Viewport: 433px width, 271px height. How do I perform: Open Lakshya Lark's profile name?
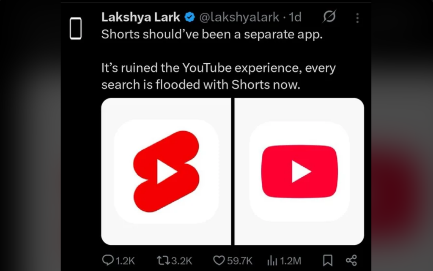[140, 17]
